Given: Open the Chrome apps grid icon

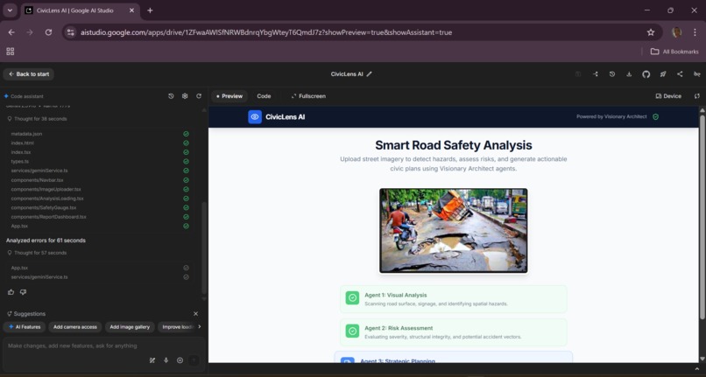Looking at the screenshot, I should coord(11,52).
